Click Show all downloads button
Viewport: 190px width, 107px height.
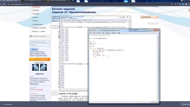185,104
